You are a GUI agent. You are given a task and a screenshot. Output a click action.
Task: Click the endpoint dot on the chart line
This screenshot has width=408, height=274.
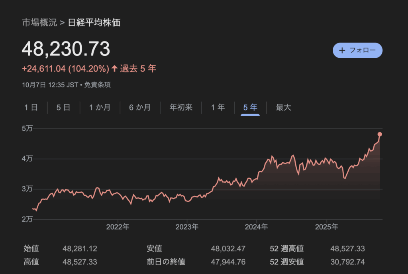click(x=380, y=134)
